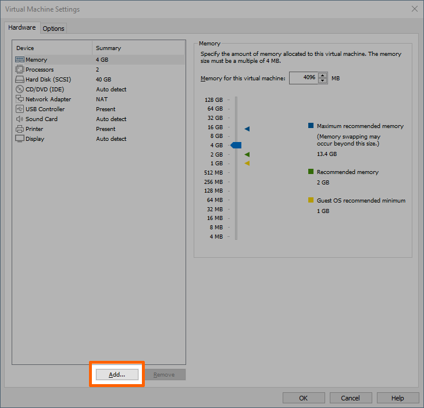The width and height of the screenshot is (424, 408).
Task: Switch to the Options tab
Action: pos(54,29)
